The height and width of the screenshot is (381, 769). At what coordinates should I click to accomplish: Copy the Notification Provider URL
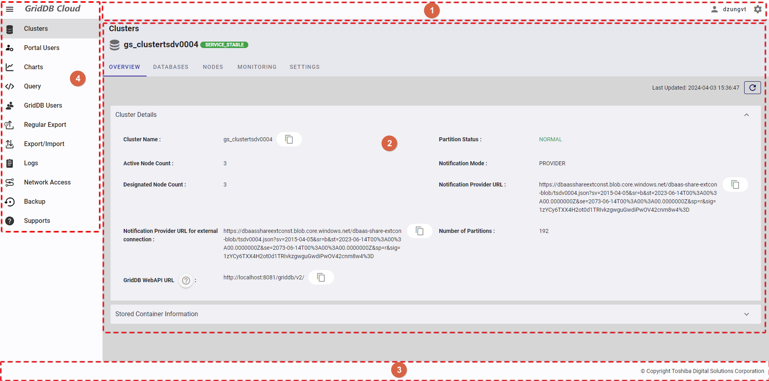coord(735,184)
